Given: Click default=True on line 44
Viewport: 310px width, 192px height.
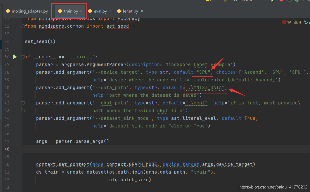Looking at the screenshot, I should (x=239, y=118).
